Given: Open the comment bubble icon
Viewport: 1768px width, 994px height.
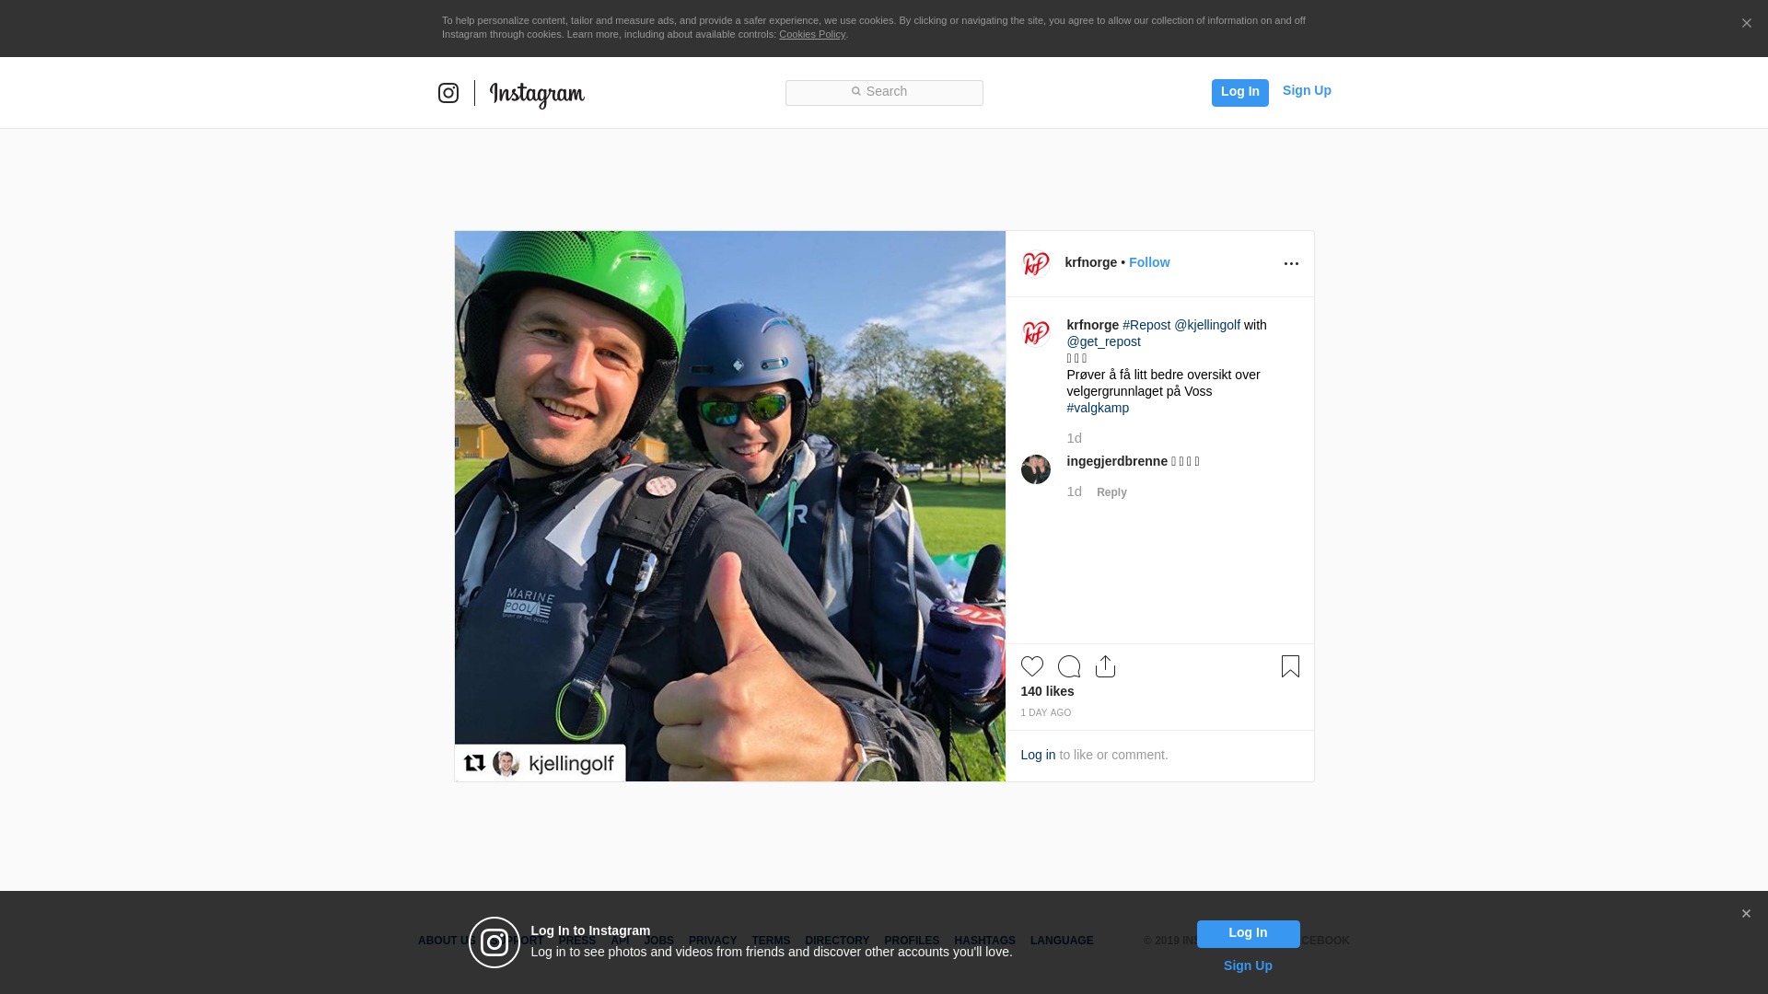Looking at the screenshot, I should click(x=1068, y=666).
